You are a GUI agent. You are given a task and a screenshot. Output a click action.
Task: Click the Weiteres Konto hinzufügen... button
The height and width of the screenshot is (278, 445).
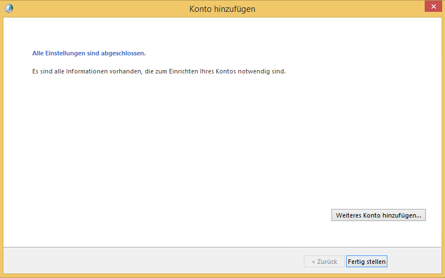pos(378,215)
